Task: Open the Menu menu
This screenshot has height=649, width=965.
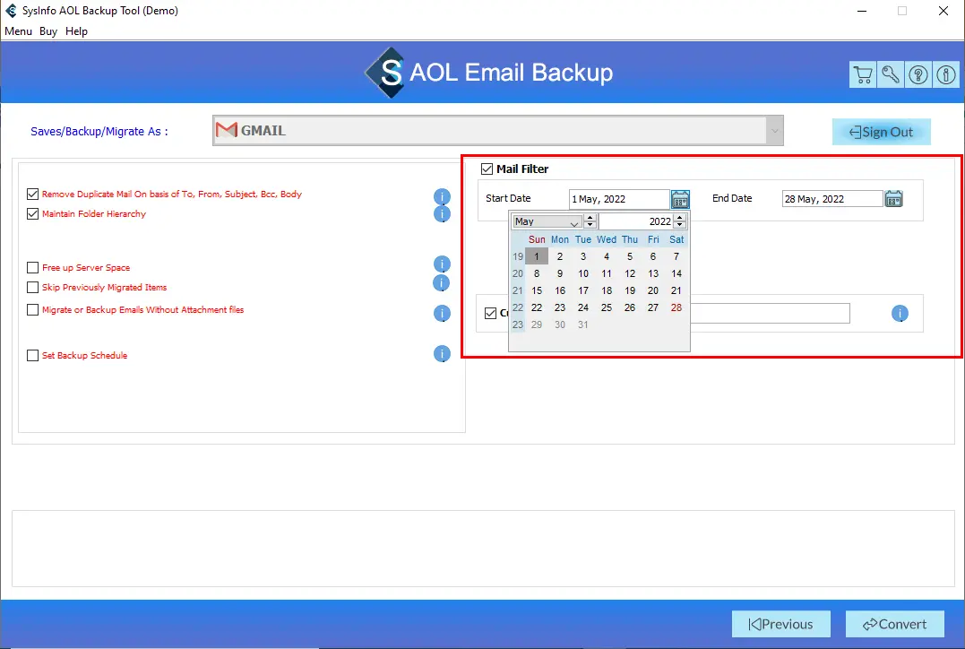Action: point(18,30)
